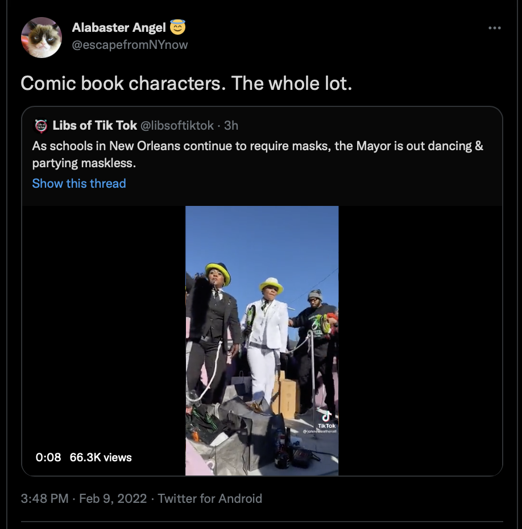
Task: Play the embedded TikTok video
Action: pos(262,340)
